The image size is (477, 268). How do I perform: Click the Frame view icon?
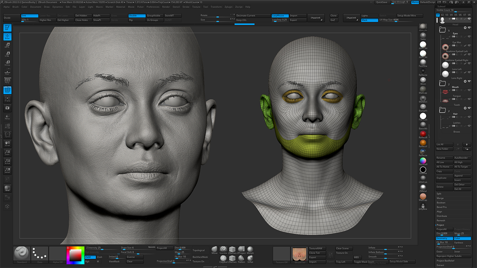tap(7, 99)
